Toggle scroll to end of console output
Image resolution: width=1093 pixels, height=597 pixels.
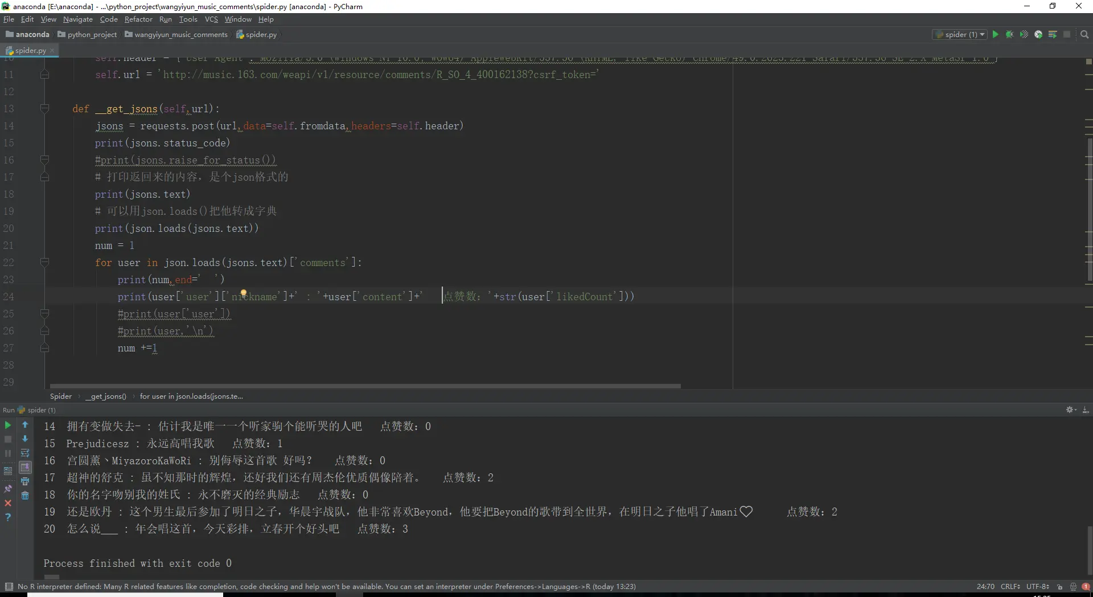pos(25,467)
